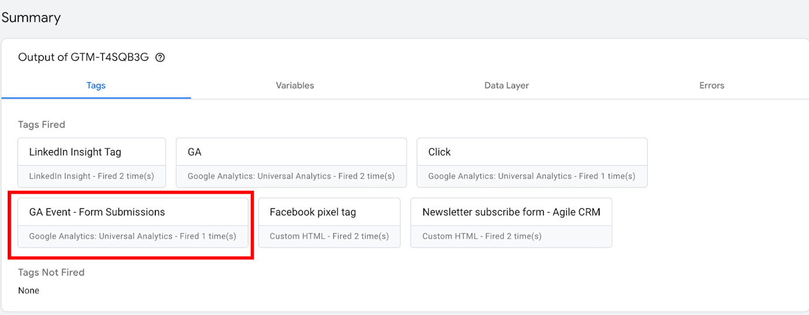The width and height of the screenshot is (809, 315).
Task: Open the Variables tab
Action: pos(295,85)
